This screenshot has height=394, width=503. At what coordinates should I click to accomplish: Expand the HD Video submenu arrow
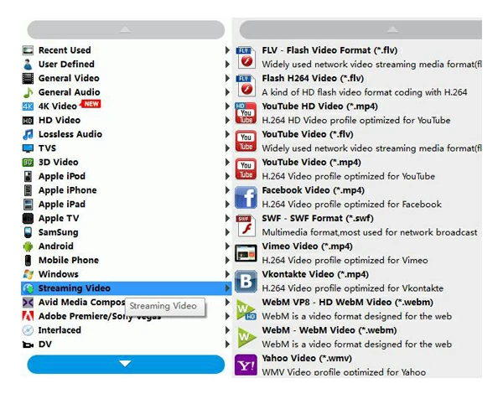point(227,120)
